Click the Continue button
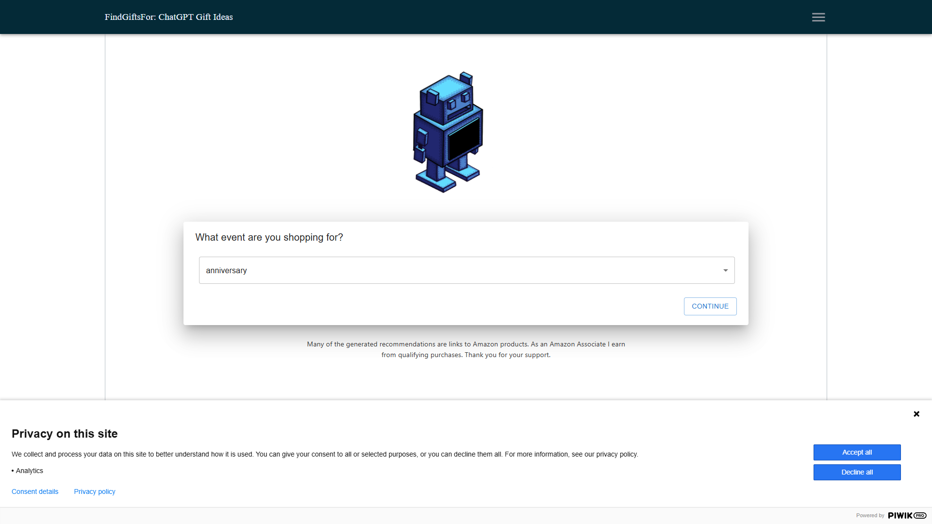The image size is (932, 524). point(710,306)
